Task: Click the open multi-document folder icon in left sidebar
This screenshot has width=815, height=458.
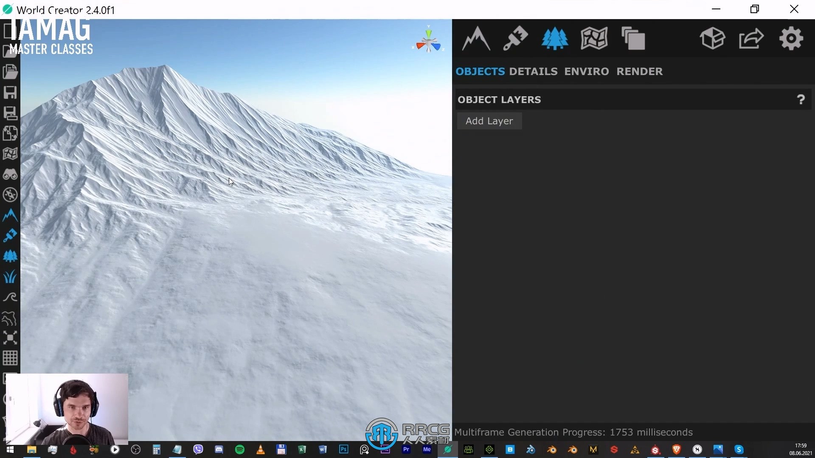Action: (10, 71)
